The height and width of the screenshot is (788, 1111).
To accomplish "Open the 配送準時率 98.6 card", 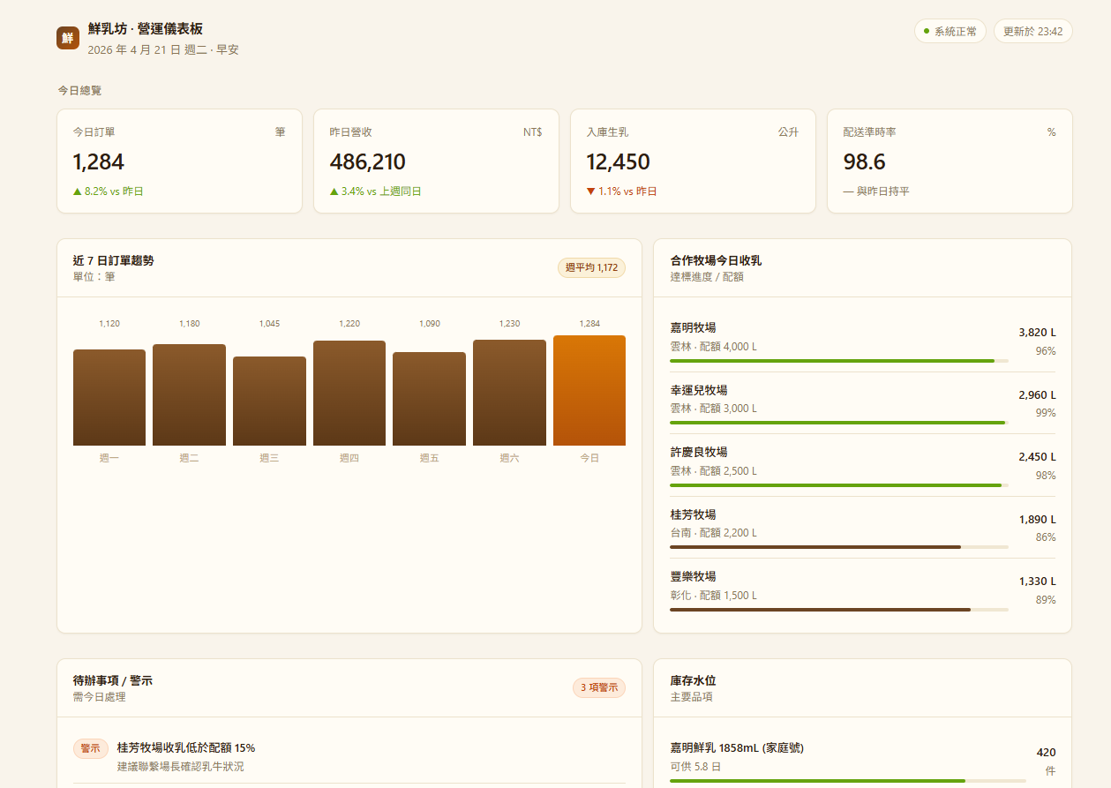I will (949, 161).
